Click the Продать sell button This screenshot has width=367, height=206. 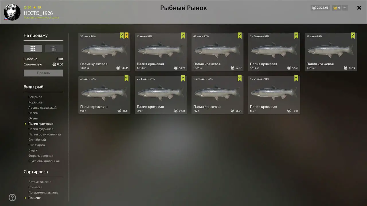tap(43, 73)
